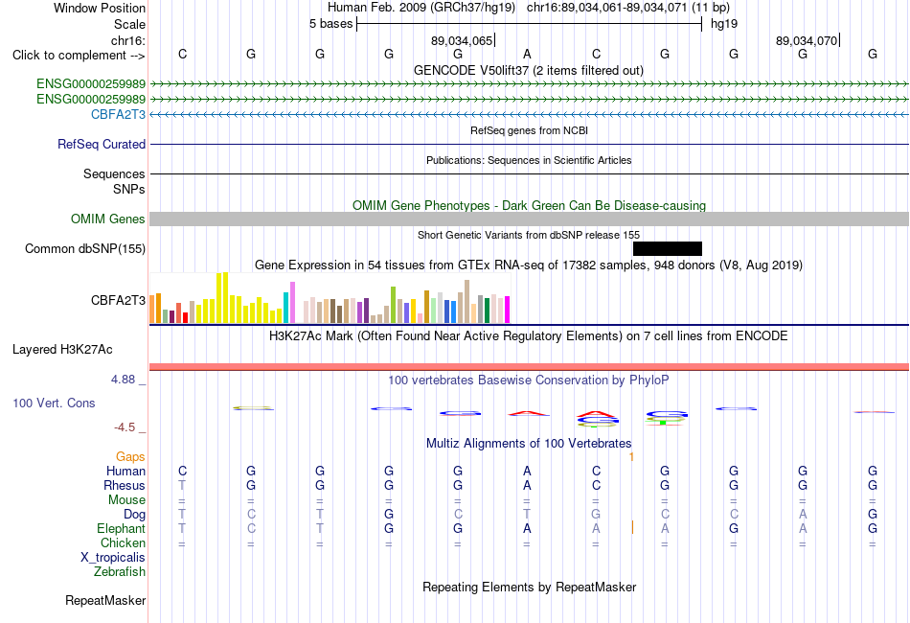
Task: Click the Chicken alignment row label
Action: (x=123, y=542)
